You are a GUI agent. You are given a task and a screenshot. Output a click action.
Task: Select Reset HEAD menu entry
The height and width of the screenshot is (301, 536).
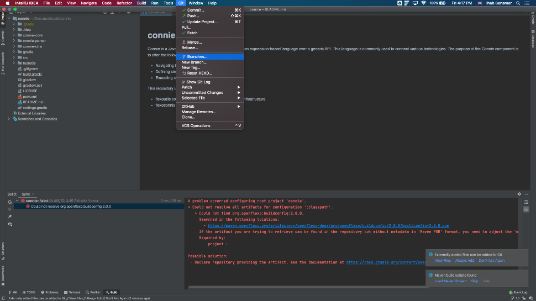[209, 73]
